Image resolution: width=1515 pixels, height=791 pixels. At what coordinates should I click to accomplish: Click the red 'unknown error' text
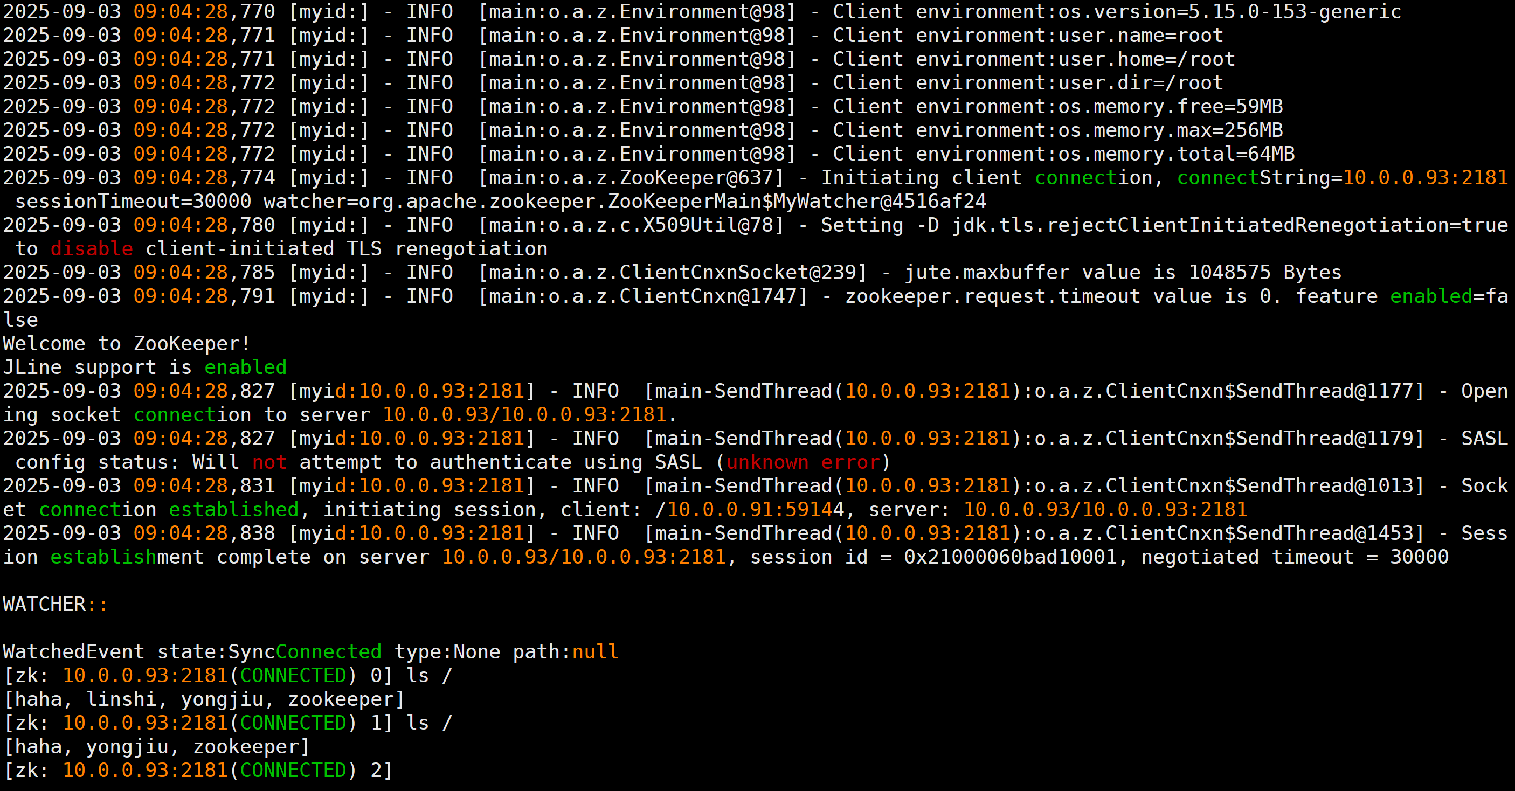(803, 462)
